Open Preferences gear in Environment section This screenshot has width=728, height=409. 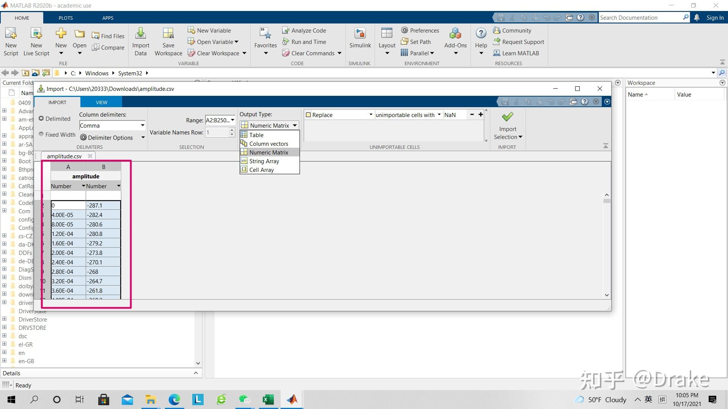[405, 30]
